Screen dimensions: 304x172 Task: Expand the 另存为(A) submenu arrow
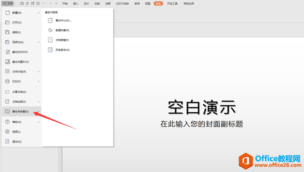pyautogui.click(x=39, y=42)
